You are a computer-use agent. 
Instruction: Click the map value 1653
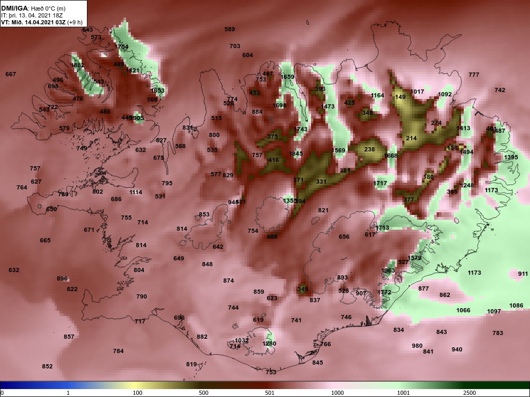[157, 91]
